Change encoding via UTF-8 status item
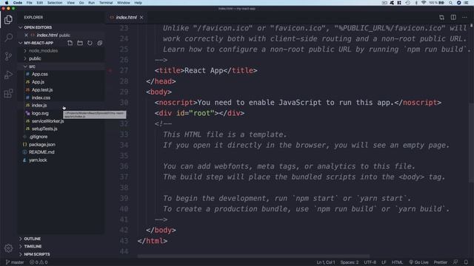 coord(370,262)
